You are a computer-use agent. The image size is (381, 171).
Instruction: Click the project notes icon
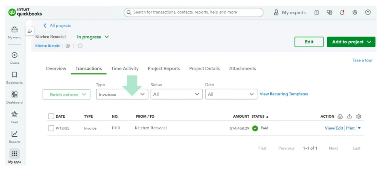[x=68, y=46]
